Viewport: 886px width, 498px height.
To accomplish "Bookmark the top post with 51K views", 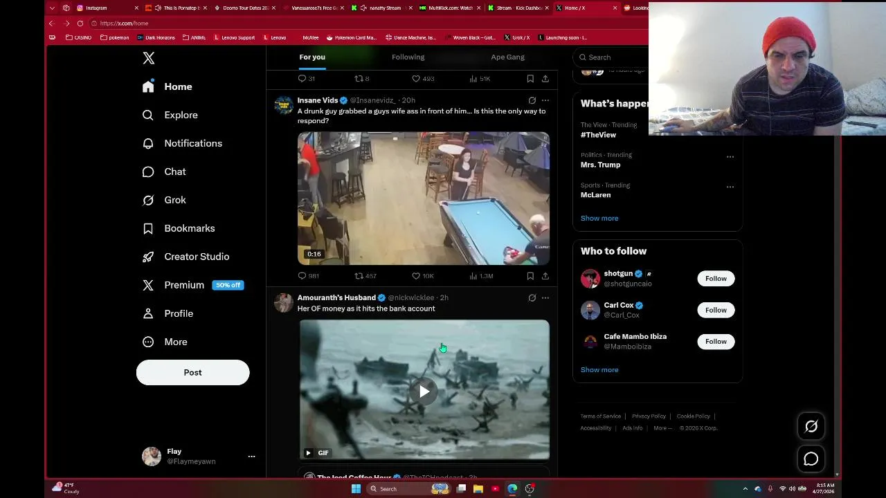I will point(530,79).
